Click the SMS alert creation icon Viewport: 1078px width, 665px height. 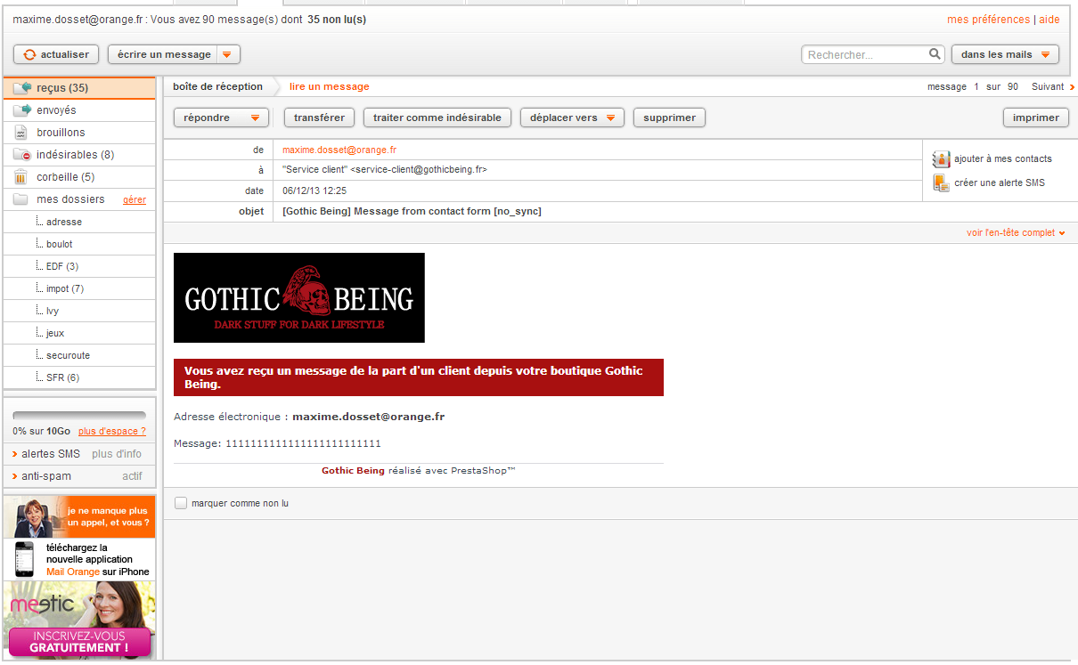941,182
